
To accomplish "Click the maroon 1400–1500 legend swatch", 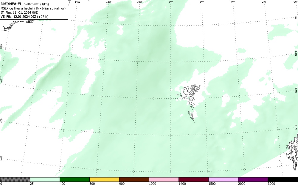I will coord(193,179).
